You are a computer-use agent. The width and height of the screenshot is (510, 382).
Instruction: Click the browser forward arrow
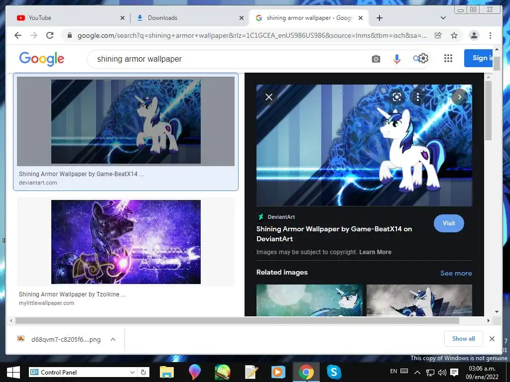tap(34, 35)
